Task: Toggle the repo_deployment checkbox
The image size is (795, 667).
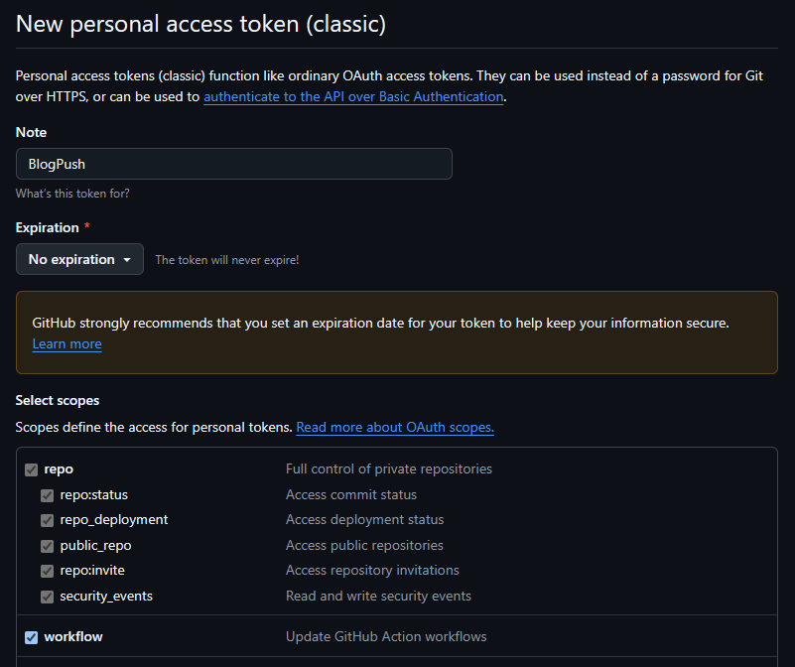Action: click(x=48, y=520)
